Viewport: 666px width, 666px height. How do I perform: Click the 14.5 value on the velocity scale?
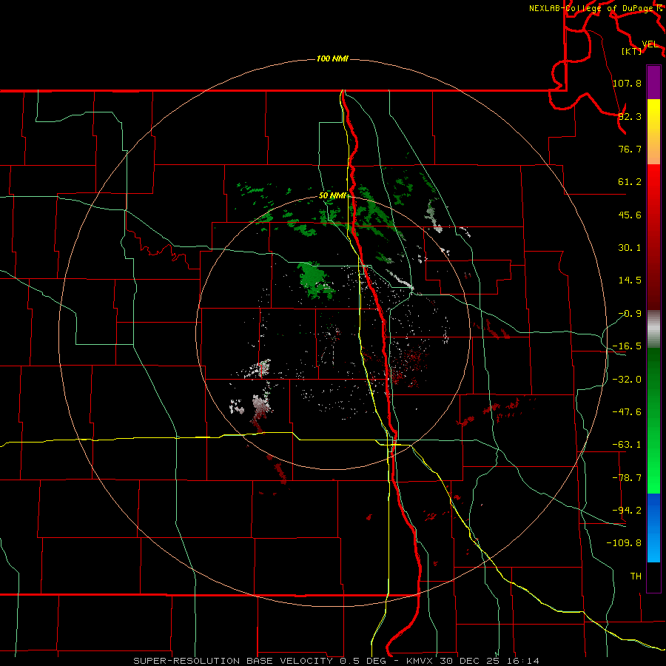(630, 280)
